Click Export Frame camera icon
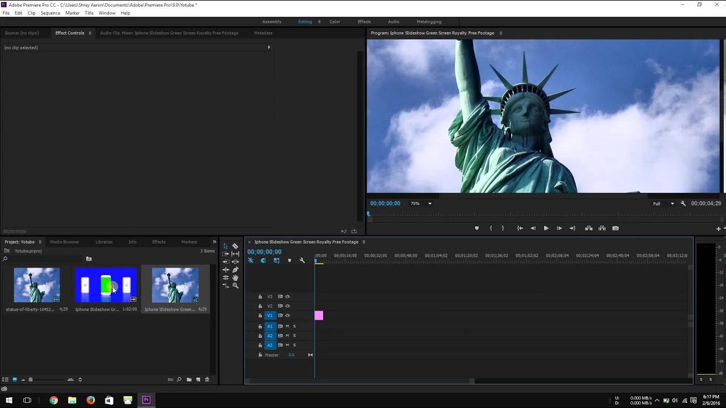 point(615,228)
